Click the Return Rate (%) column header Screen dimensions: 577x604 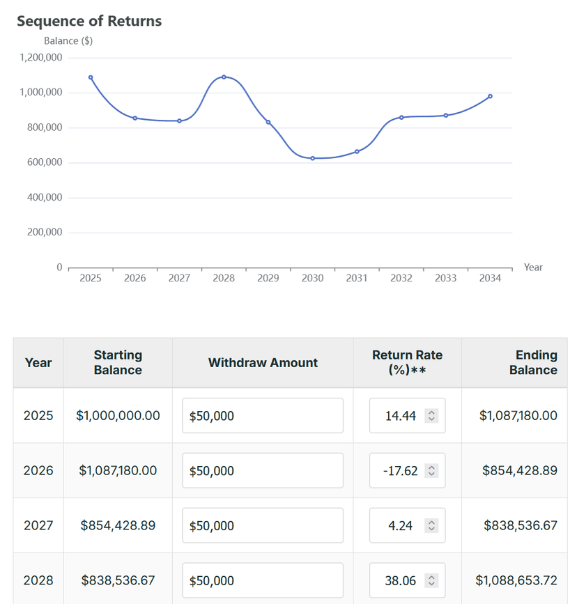click(x=407, y=362)
